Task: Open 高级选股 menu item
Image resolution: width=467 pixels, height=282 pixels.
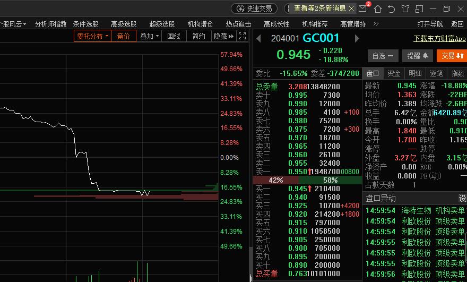Action: point(124,24)
